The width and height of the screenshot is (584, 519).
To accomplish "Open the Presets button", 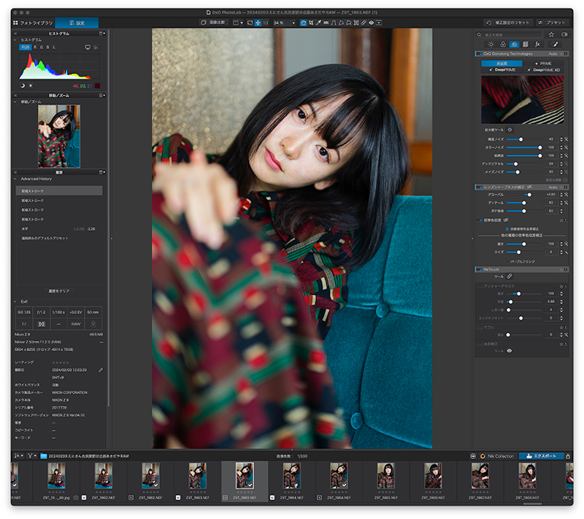I will point(551,23).
